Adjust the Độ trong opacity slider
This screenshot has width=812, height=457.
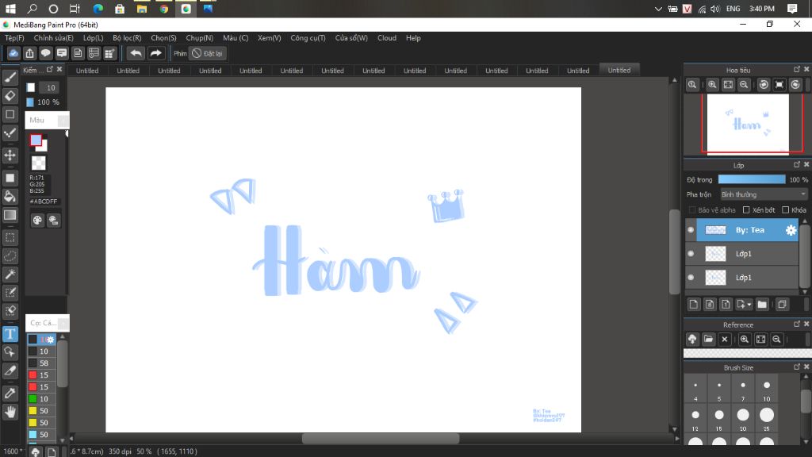point(752,179)
